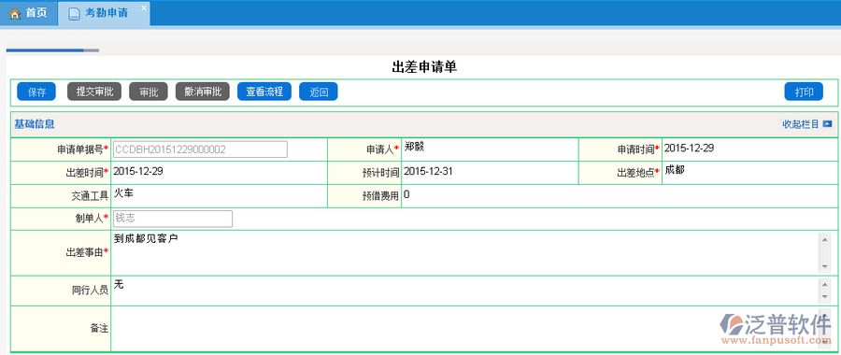The height and width of the screenshot is (355, 841).
Task: Submit for approval via 提交审批
Action: click(x=93, y=92)
